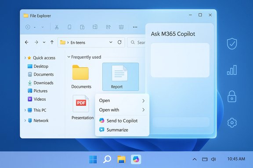Screen dimensions: 253x168
Task: Open File Explorer from taskbar
Action: 121,159
